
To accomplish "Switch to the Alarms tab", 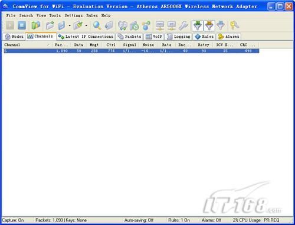I will 229,37.
